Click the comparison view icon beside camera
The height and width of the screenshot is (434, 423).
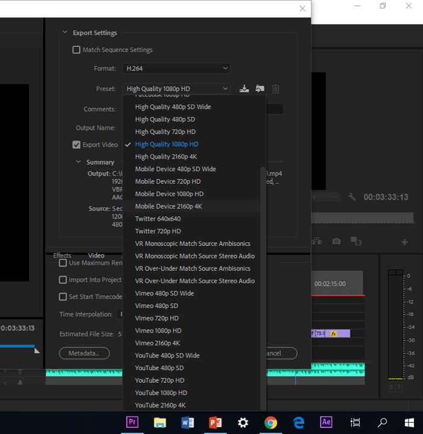(x=355, y=241)
